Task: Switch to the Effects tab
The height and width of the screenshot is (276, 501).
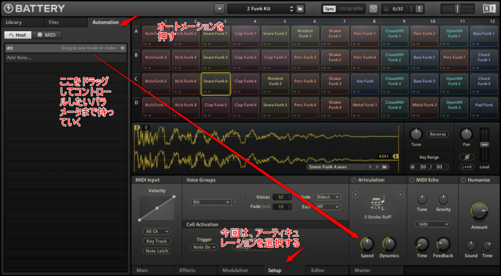Action: [187, 270]
